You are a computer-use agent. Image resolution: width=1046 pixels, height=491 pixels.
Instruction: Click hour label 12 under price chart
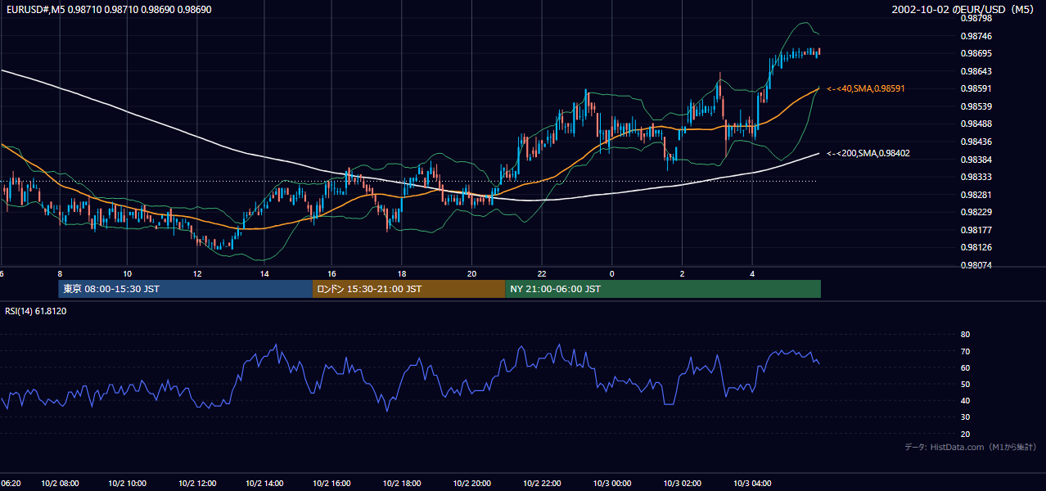click(x=196, y=273)
